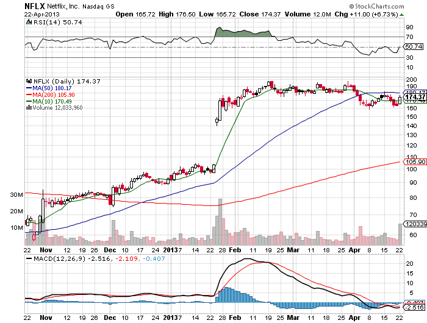
Task: Click the Close 174.37 value in header
Action: click(x=260, y=15)
